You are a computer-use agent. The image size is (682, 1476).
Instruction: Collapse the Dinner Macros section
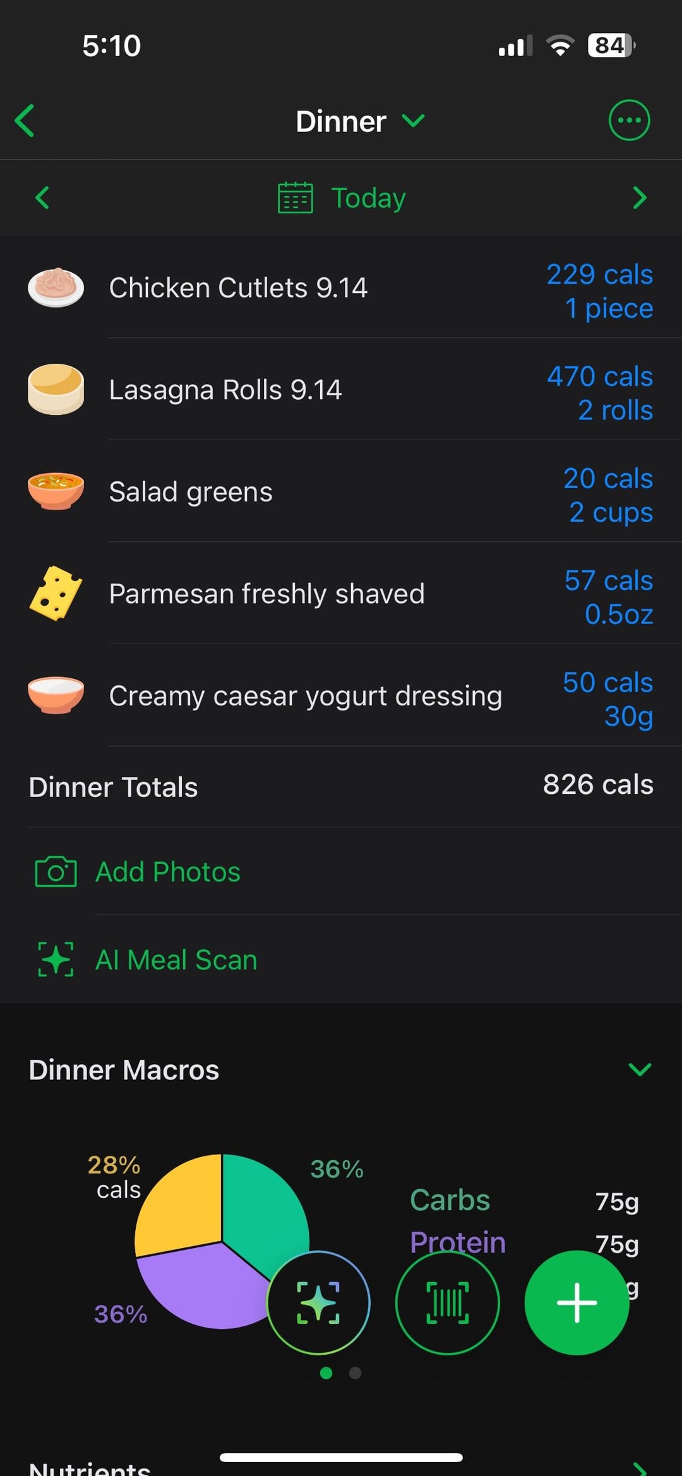tap(640, 1069)
